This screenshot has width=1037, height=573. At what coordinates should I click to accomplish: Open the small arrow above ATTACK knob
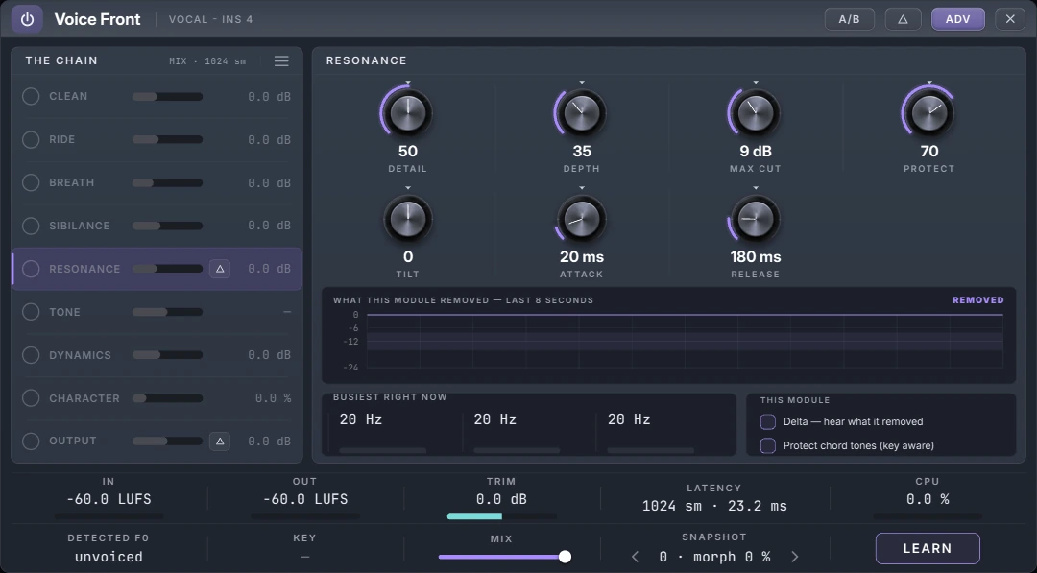pyautogui.click(x=582, y=188)
